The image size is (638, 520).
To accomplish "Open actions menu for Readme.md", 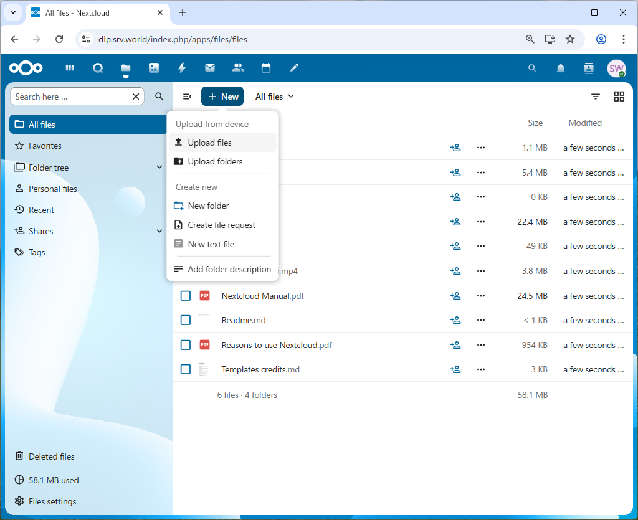I will 480,320.
